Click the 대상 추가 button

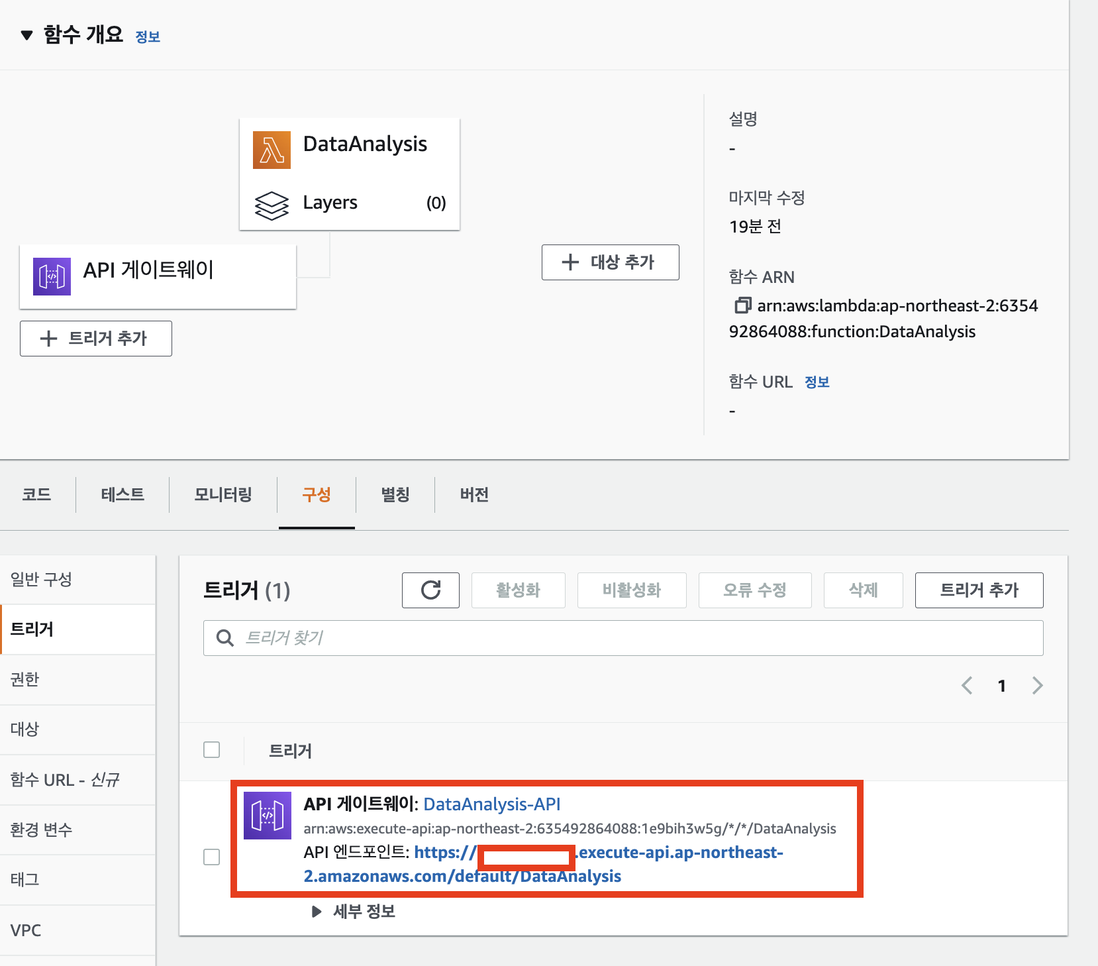610,262
